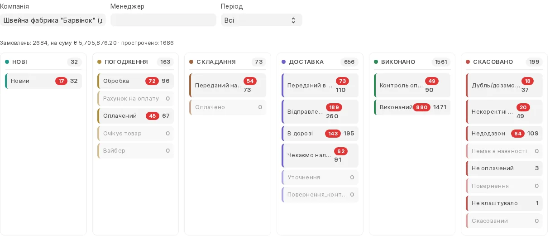Open the Новий status card
This screenshot has width=550, height=240.
click(x=43, y=81)
